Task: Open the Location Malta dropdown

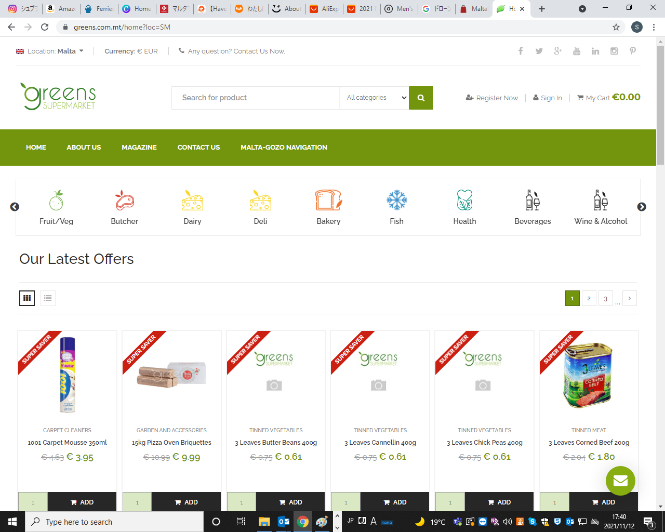Action: tap(50, 51)
